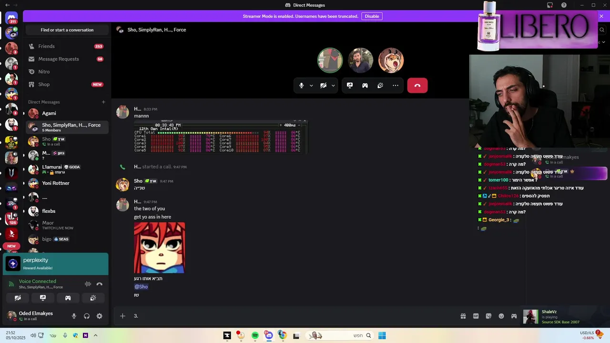The height and width of the screenshot is (343, 610).
Task: Open the USD/ILS widget in the taskbar
Action: coord(591,335)
